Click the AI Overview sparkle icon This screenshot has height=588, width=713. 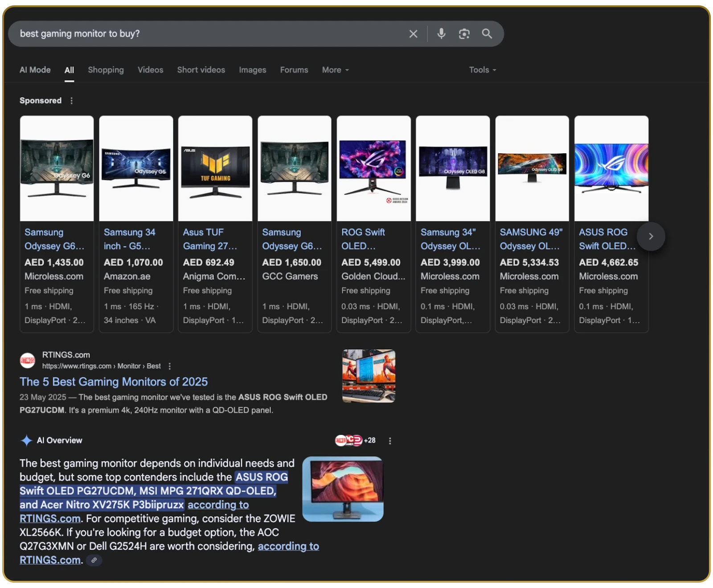(x=27, y=441)
